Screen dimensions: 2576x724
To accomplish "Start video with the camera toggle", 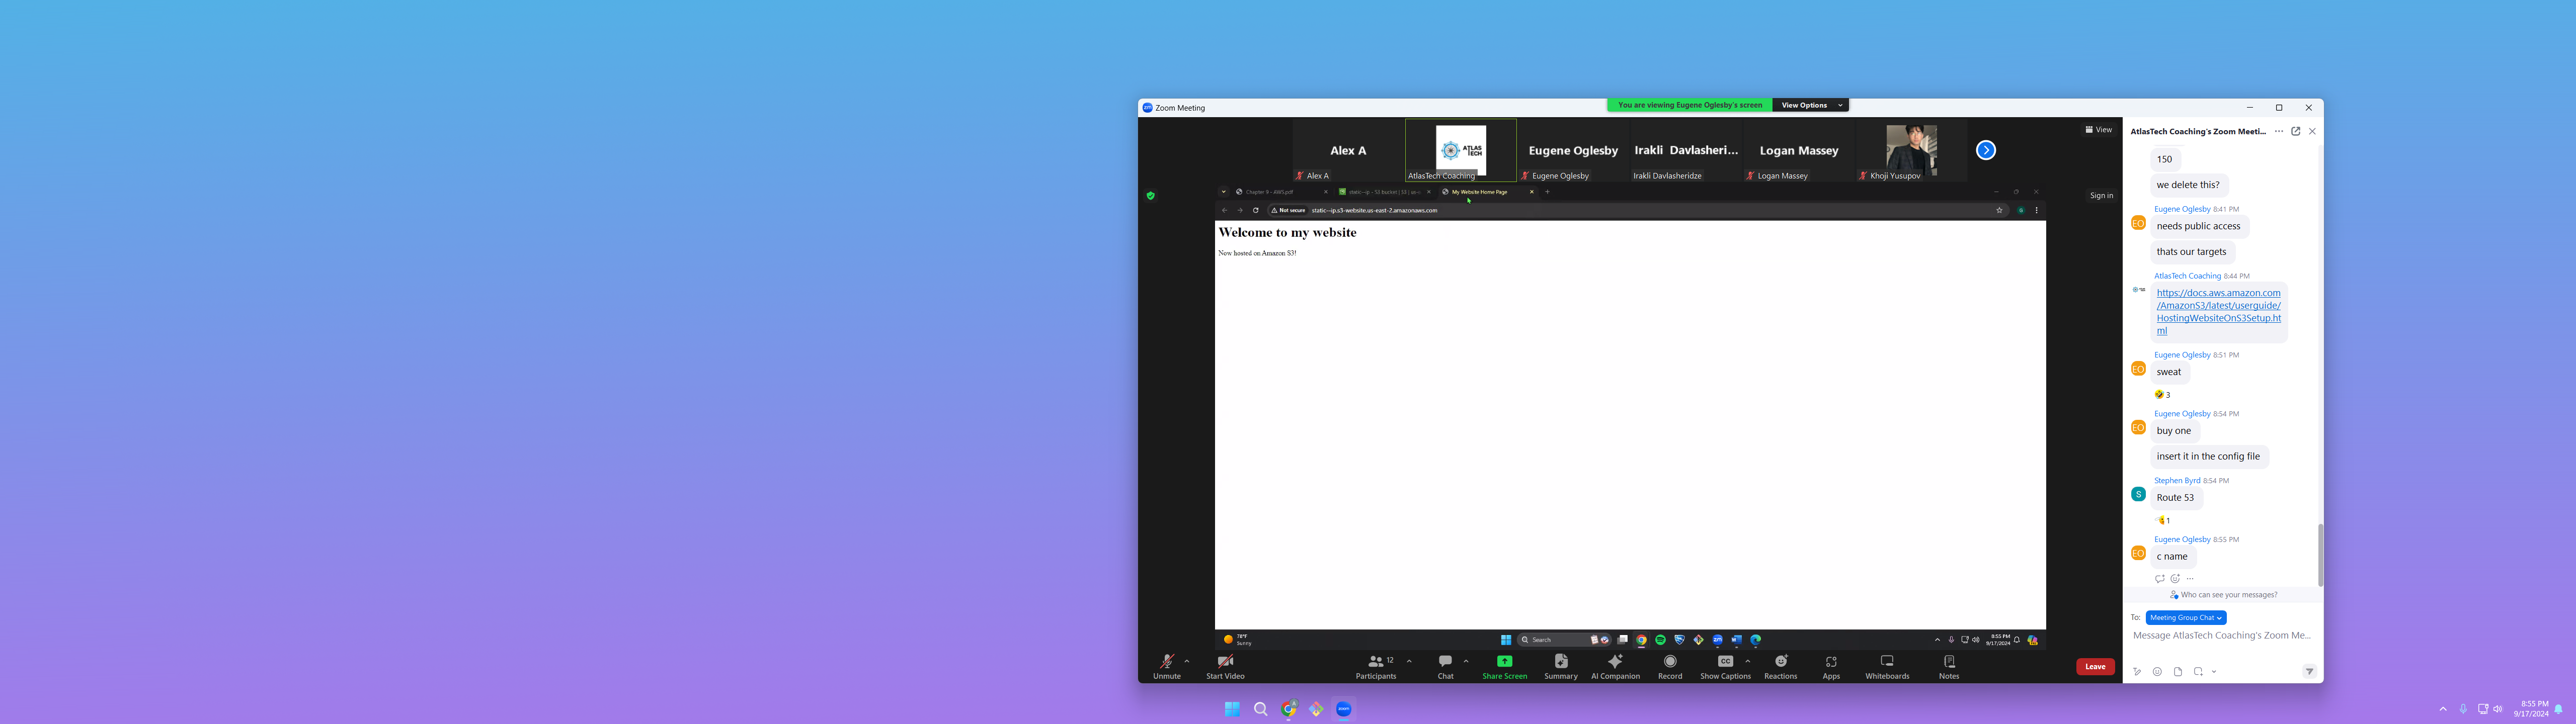I will click(x=1225, y=661).
